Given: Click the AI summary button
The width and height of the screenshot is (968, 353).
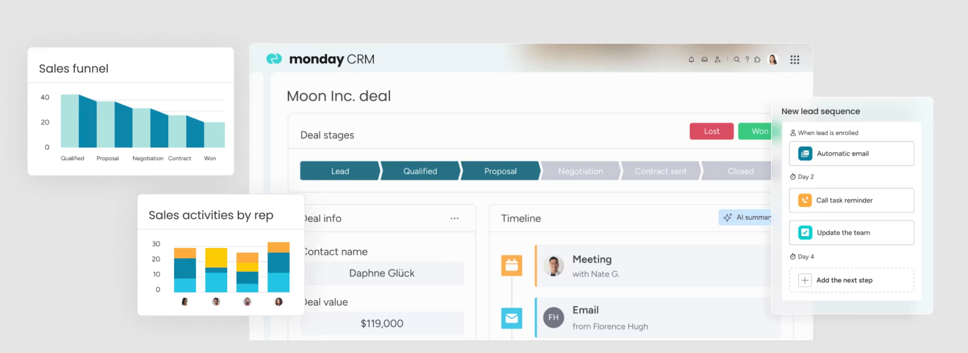Looking at the screenshot, I should tap(745, 217).
